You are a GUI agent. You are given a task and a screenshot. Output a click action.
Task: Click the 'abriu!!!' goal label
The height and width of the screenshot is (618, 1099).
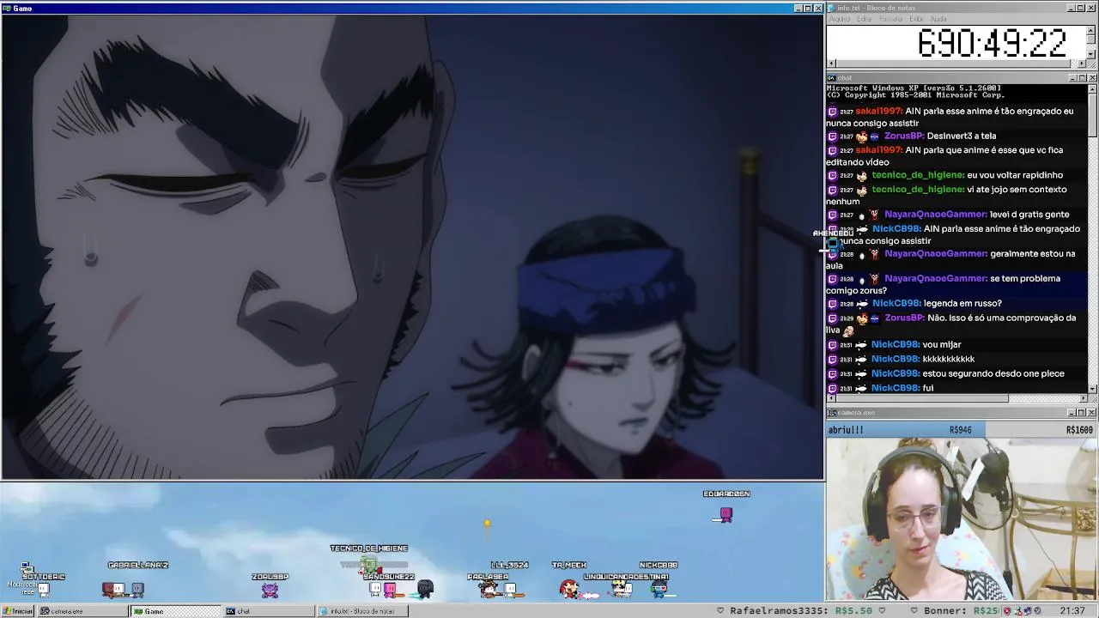coord(846,430)
